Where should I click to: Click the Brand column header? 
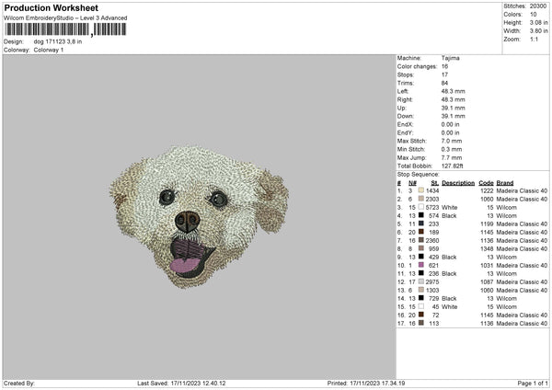click(505, 181)
